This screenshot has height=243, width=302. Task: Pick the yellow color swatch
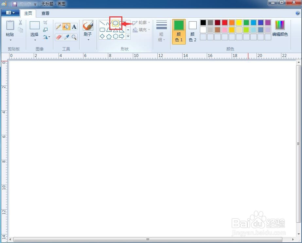pyautogui.click(x=239, y=23)
